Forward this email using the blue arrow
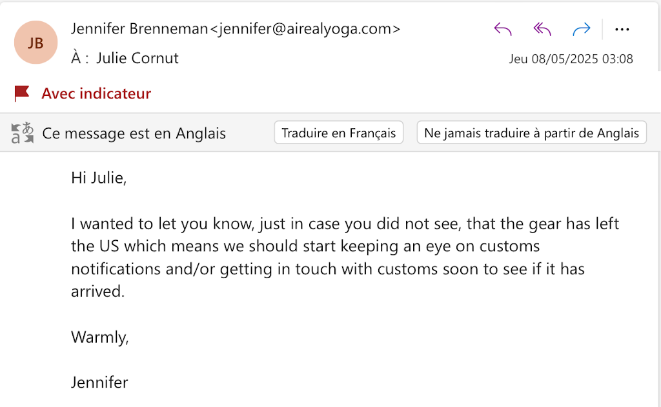 [x=582, y=29]
